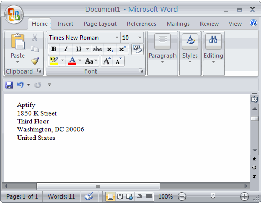Expand the Paragraph group

(x=163, y=53)
